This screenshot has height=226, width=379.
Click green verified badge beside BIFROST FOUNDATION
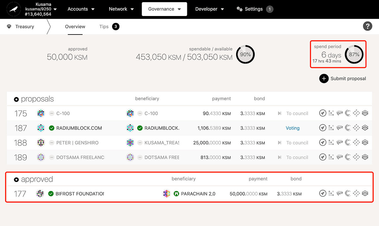(x=51, y=194)
